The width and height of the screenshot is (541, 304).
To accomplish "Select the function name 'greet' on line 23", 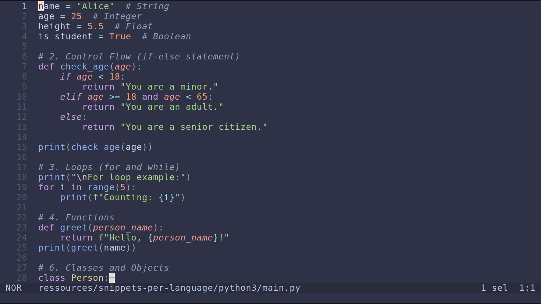I will [73, 227].
